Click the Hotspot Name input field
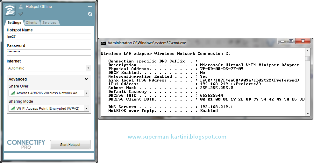314x163 pixels. pos(49,37)
